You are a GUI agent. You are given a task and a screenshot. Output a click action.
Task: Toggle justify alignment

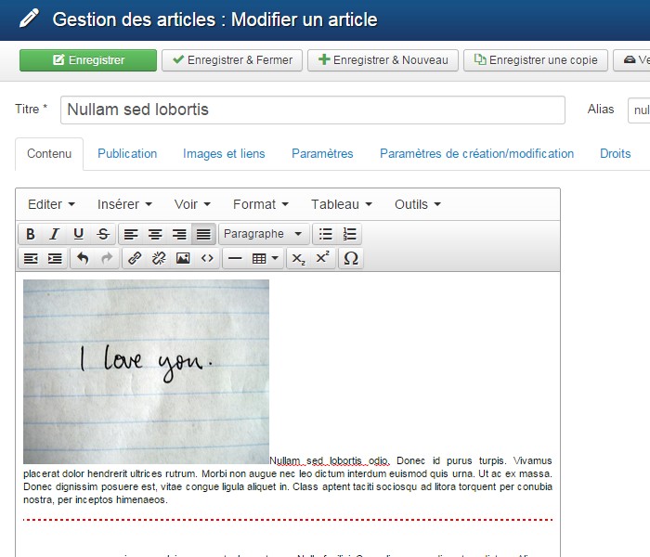[203, 234]
